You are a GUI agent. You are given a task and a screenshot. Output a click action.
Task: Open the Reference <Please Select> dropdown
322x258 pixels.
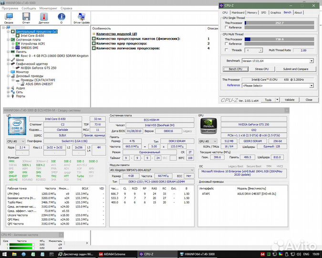click(312, 86)
